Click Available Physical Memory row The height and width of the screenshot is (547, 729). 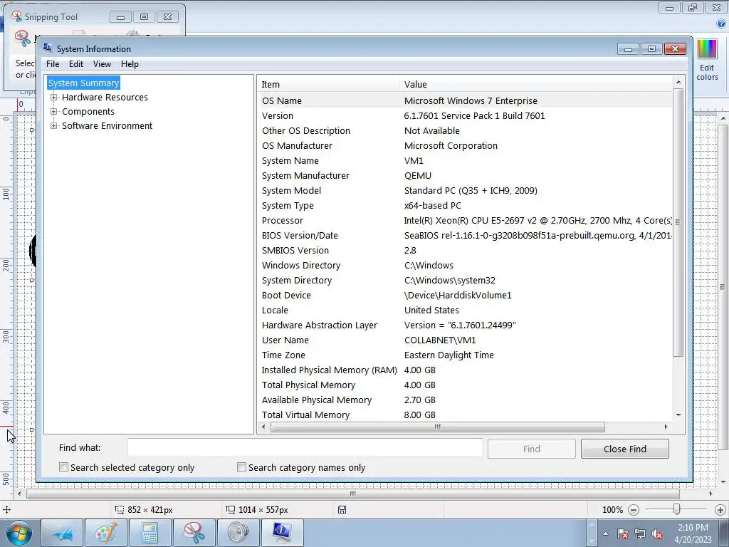pos(465,400)
